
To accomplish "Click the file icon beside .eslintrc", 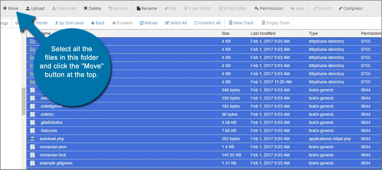I will coord(32,114).
